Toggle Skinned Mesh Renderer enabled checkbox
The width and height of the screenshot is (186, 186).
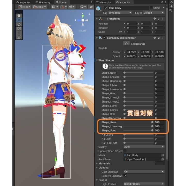tap(104, 38)
